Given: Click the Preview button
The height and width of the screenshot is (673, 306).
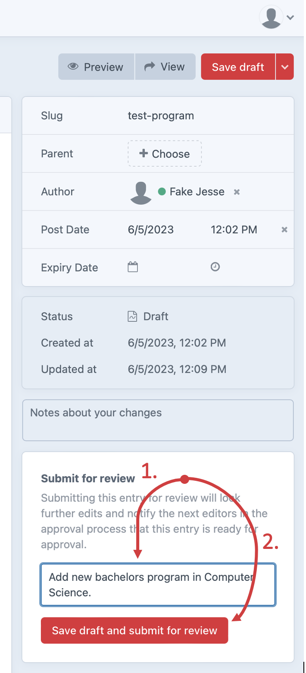Looking at the screenshot, I should (97, 67).
